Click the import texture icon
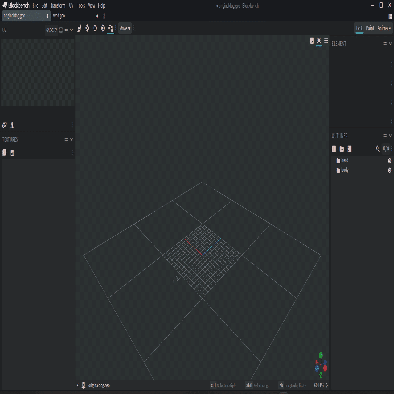The image size is (394, 394). [4, 153]
